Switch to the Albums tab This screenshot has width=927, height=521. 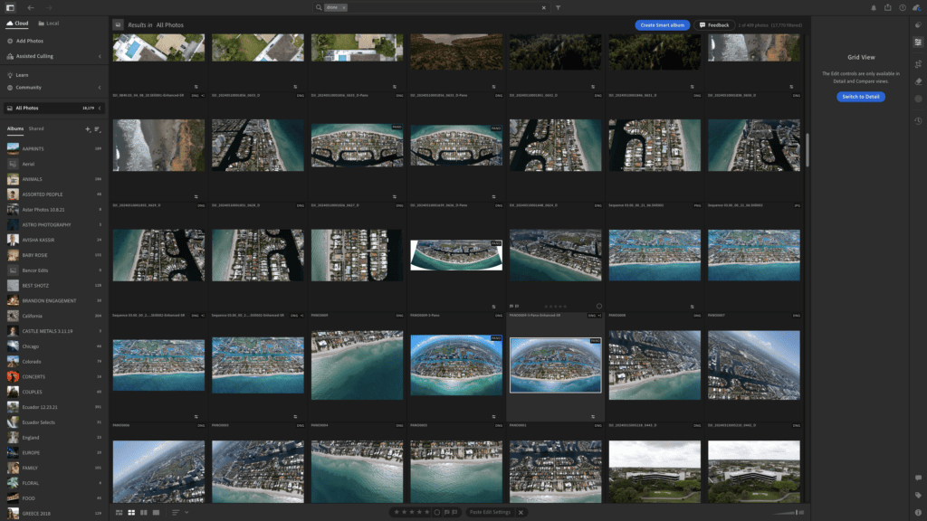(14, 128)
